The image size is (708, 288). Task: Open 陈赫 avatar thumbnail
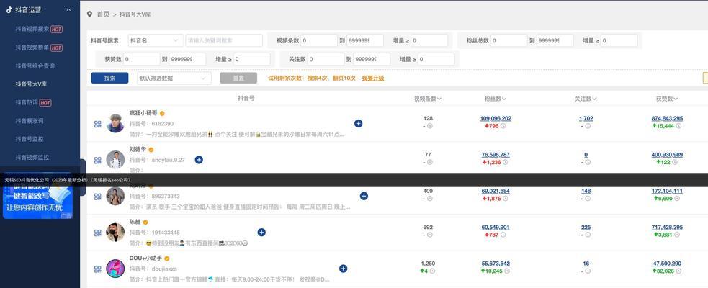coord(115,232)
